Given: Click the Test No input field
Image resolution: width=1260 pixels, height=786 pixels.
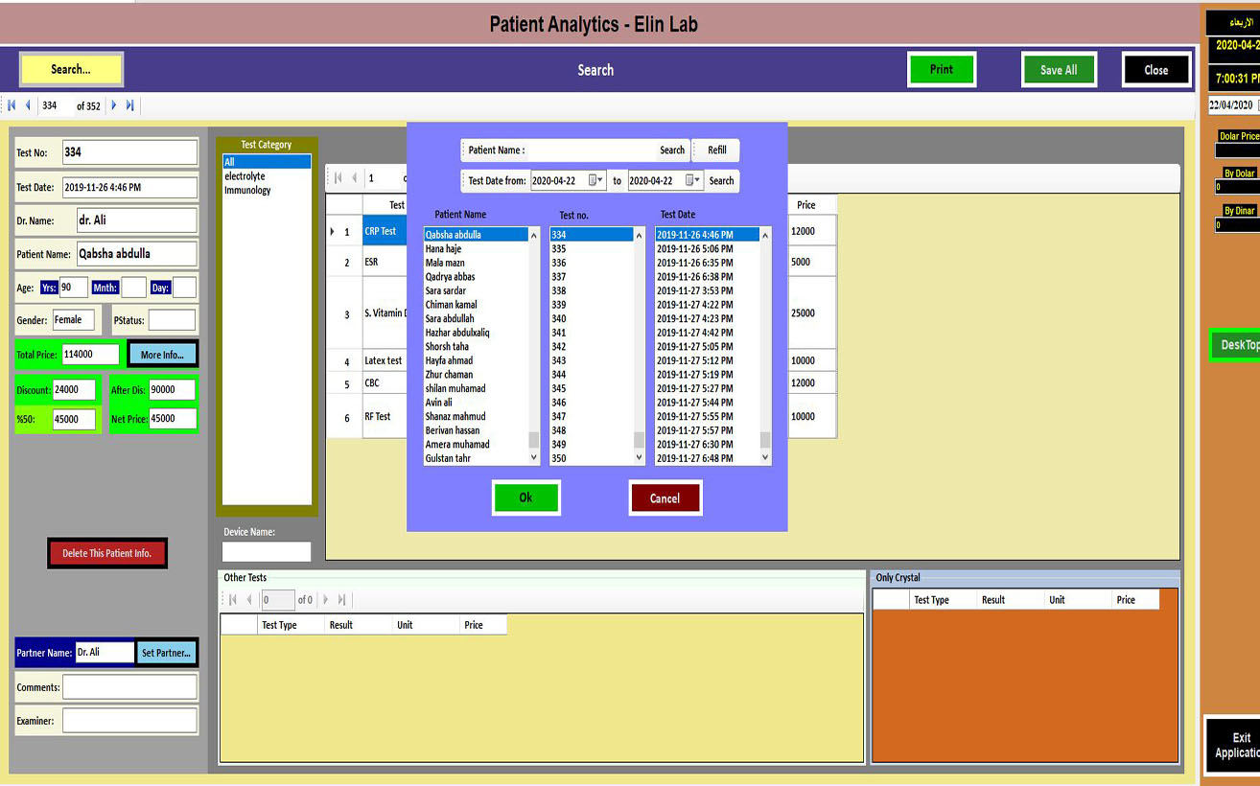Looking at the screenshot, I should tap(129, 151).
